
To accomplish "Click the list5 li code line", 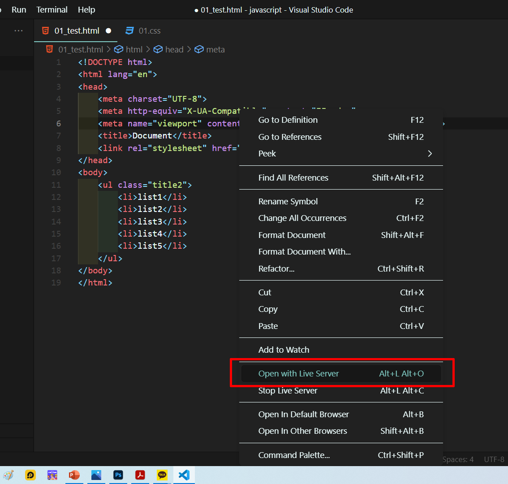I will pos(152,246).
